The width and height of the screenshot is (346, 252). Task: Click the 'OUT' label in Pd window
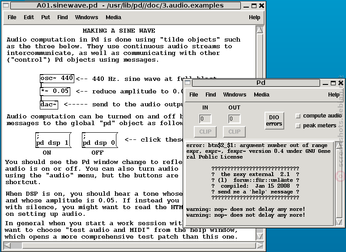click(x=235, y=108)
